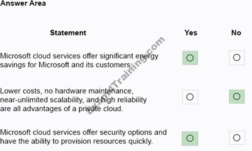Click the line about near-unlimited scalability
252x151 pixels.
(73, 100)
